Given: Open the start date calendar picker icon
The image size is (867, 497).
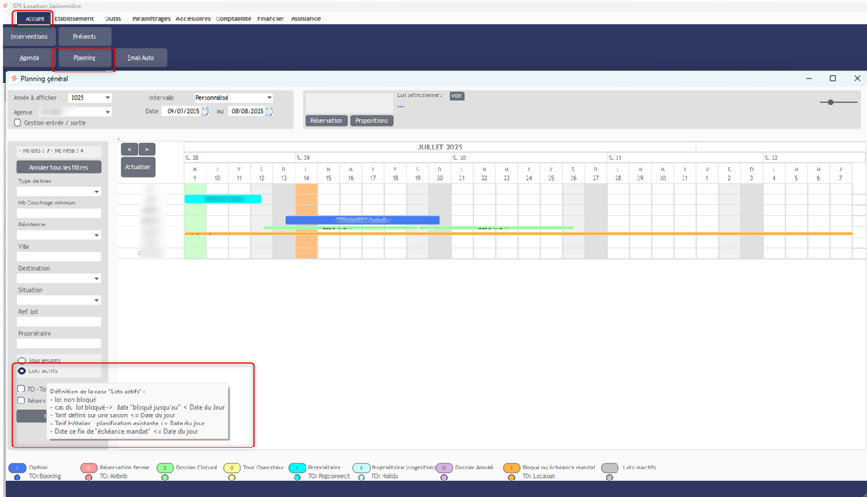Looking at the screenshot, I should 206,112.
